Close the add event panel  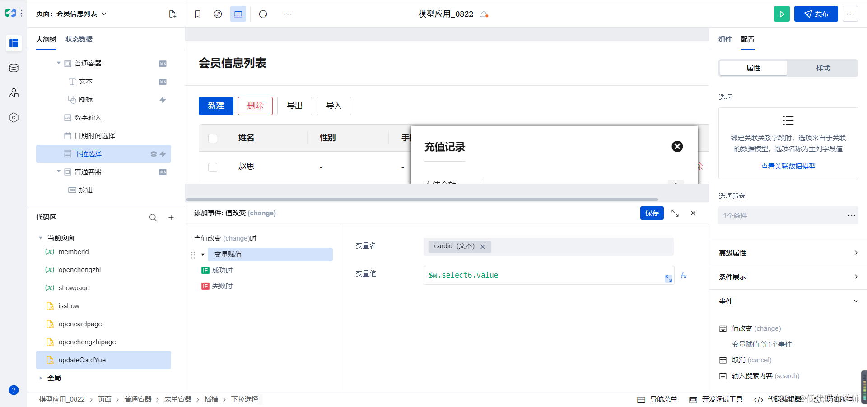click(x=693, y=213)
